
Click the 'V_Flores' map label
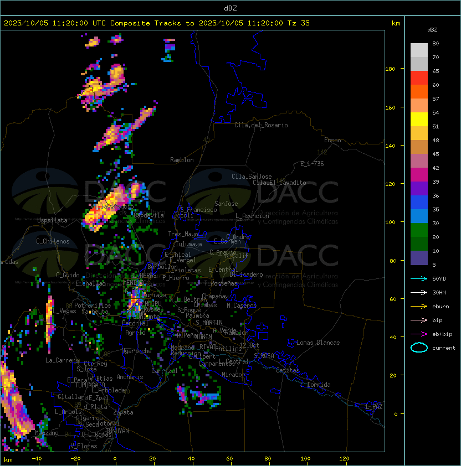pyautogui.click(x=84, y=446)
